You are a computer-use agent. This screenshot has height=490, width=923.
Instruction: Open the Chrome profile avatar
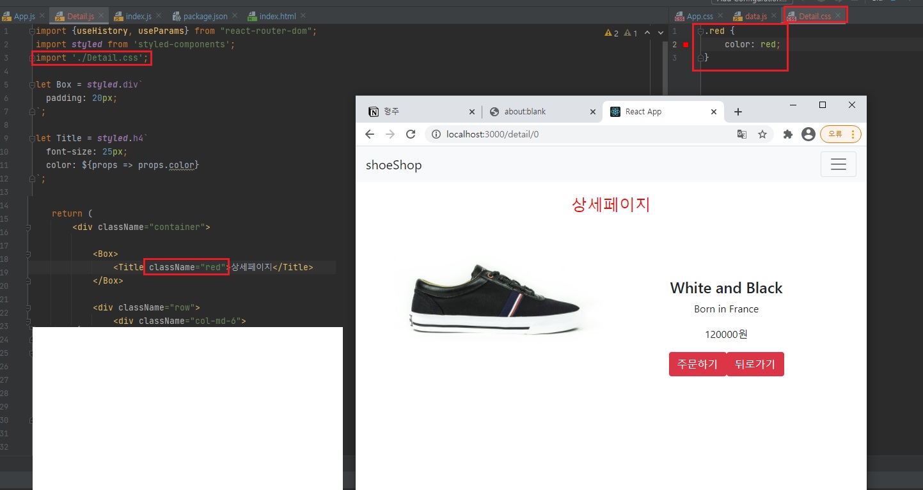coord(808,134)
